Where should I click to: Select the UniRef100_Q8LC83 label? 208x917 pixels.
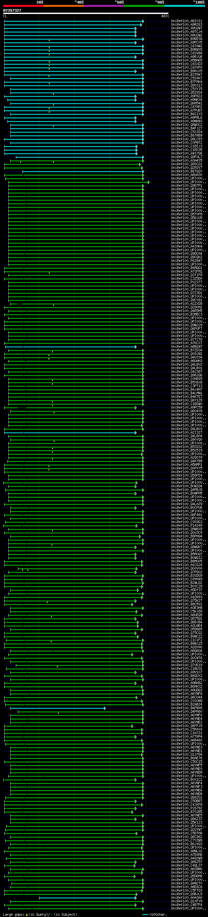(187, 139)
